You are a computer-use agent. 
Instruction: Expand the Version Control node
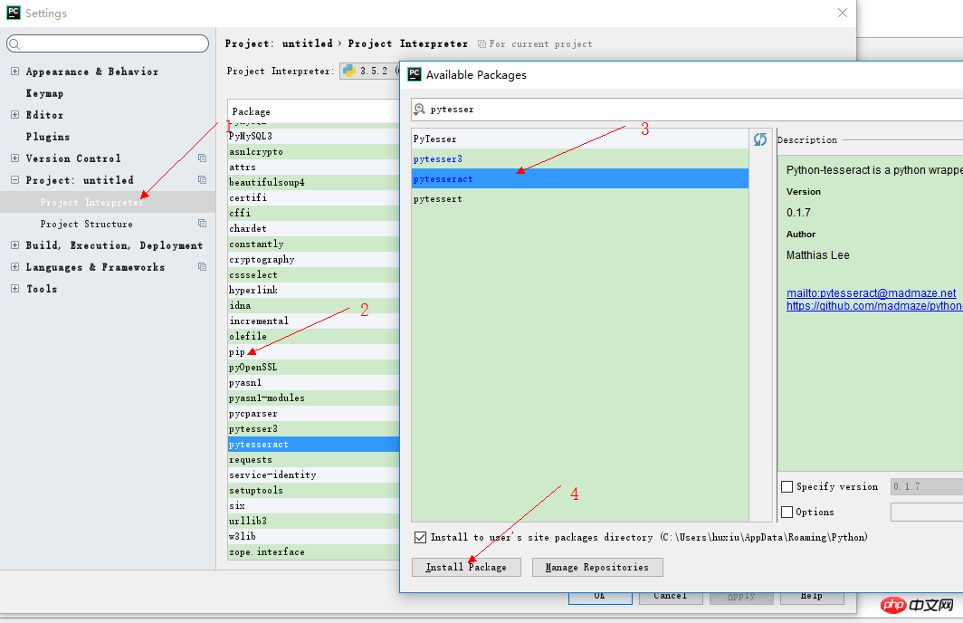coord(14,158)
